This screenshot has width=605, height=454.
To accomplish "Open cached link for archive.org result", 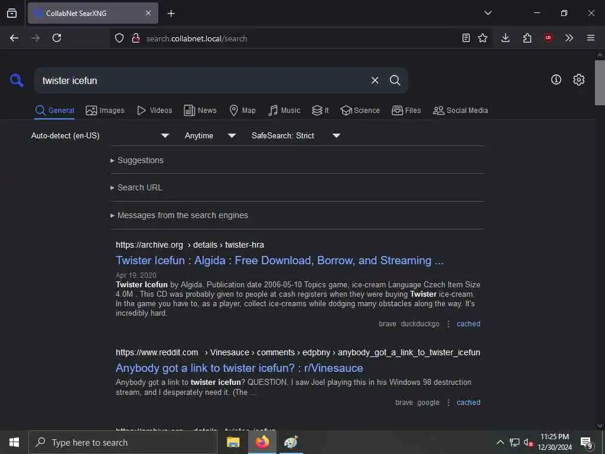I will pyautogui.click(x=469, y=324).
